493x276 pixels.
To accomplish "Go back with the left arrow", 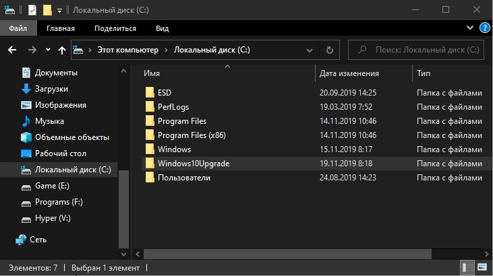I will pyautogui.click(x=12, y=50).
